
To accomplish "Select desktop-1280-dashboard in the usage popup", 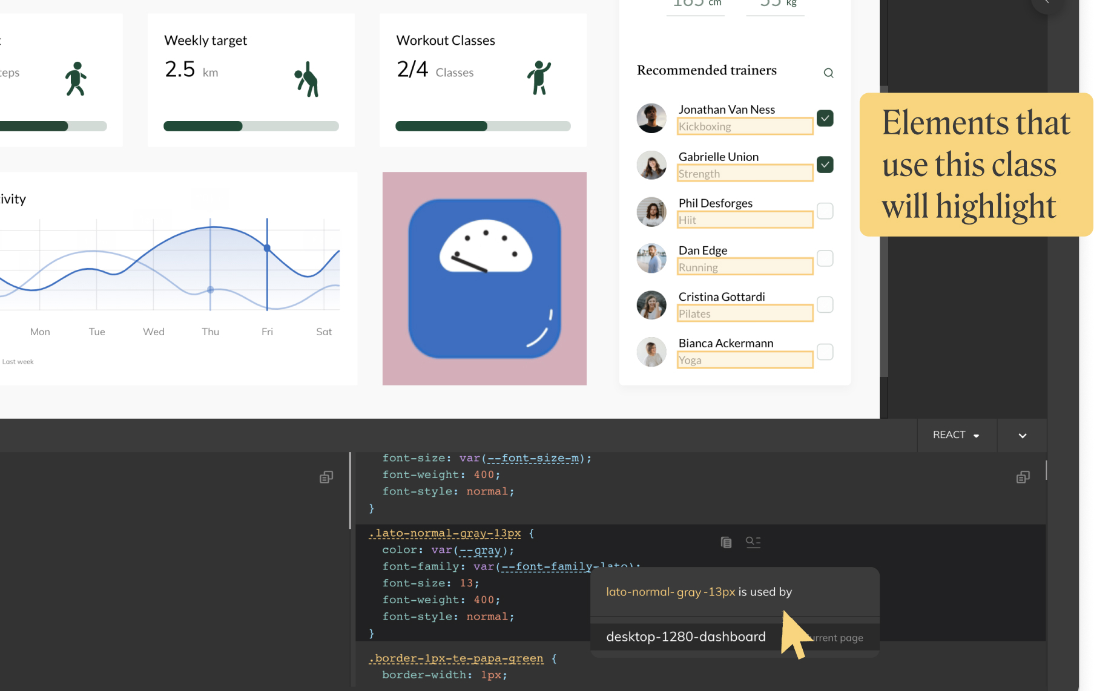I will [685, 637].
